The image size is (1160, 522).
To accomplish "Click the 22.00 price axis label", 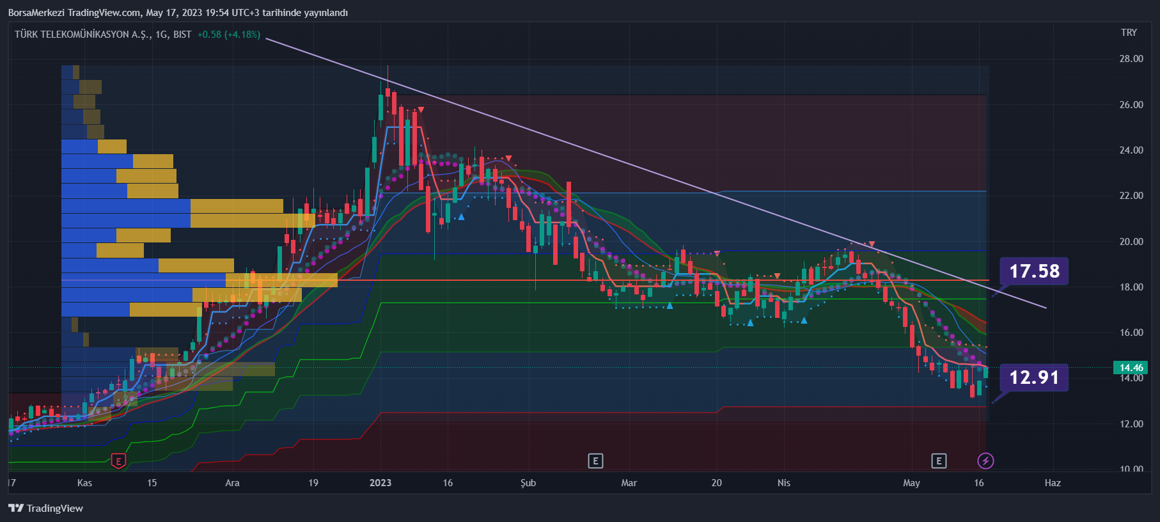I will [x=1131, y=196].
